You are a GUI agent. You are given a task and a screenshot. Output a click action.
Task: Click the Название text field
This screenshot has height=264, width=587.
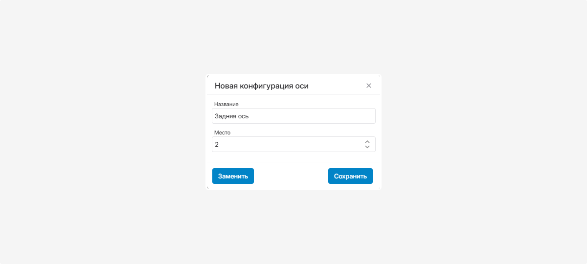click(x=293, y=116)
